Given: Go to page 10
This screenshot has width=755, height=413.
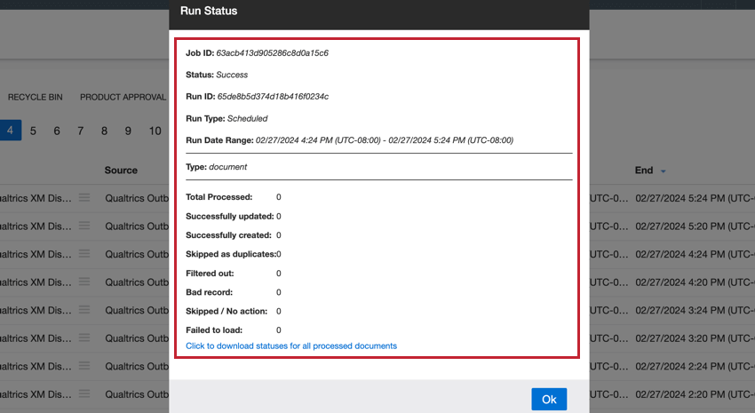Looking at the screenshot, I should [x=155, y=131].
